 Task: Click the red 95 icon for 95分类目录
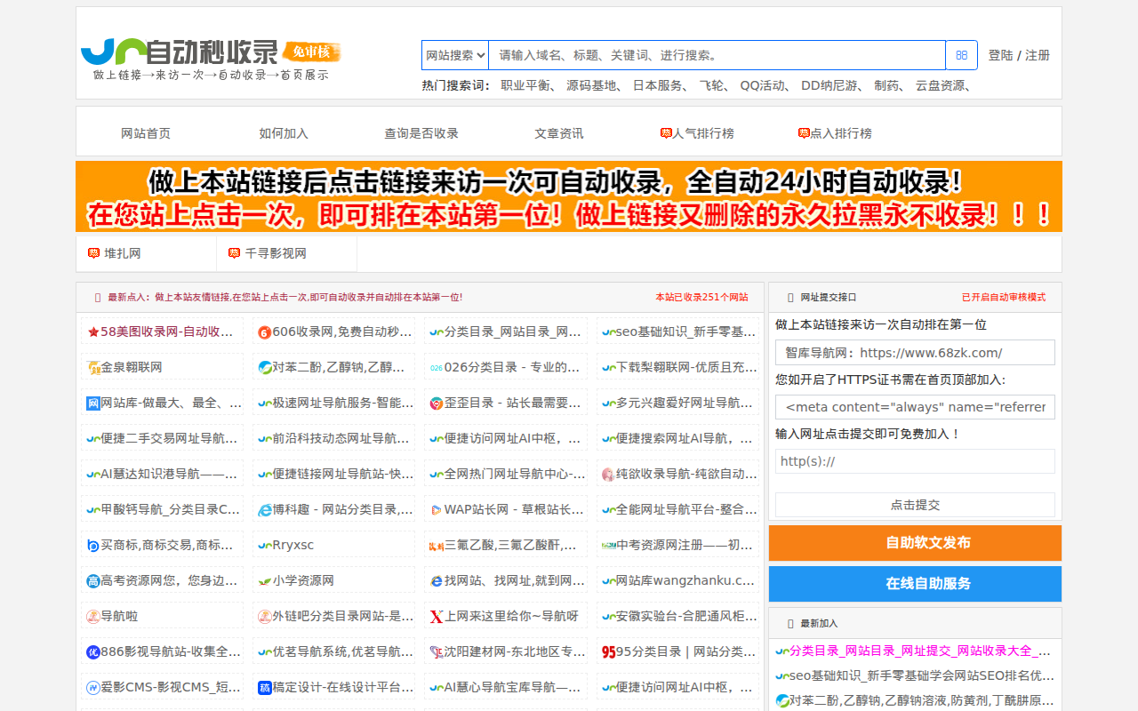[608, 652]
